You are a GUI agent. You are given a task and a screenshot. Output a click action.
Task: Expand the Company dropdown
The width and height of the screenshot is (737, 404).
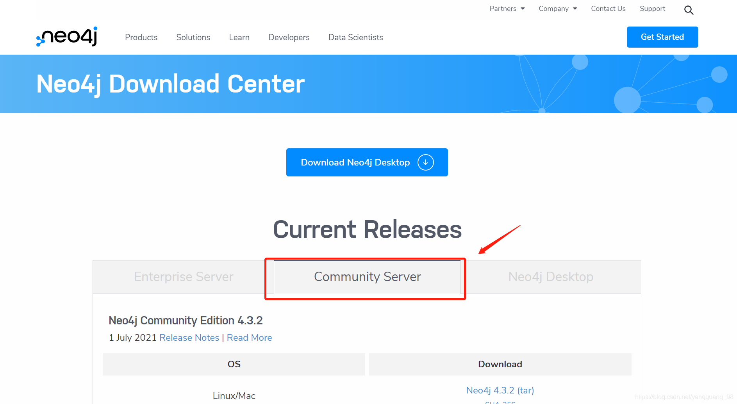558,9
